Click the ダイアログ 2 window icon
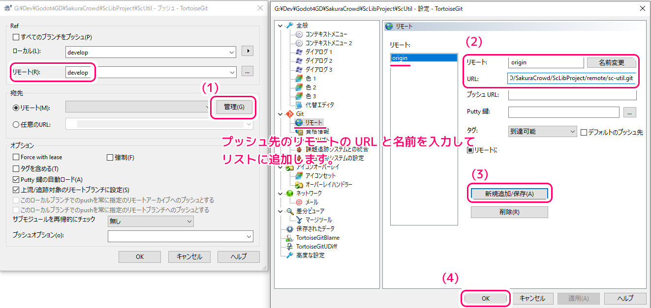 pyautogui.click(x=299, y=61)
